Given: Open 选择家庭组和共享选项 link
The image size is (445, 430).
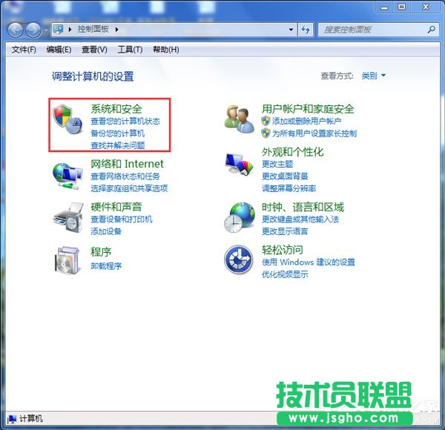Looking at the screenshot, I should pos(129,188).
